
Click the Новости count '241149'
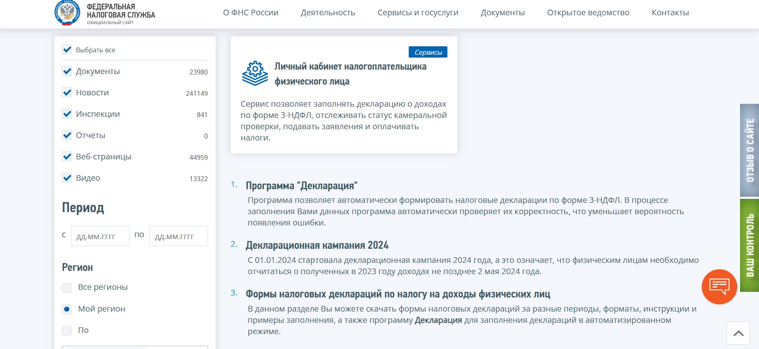pyautogui.click(x=197, y=93)
